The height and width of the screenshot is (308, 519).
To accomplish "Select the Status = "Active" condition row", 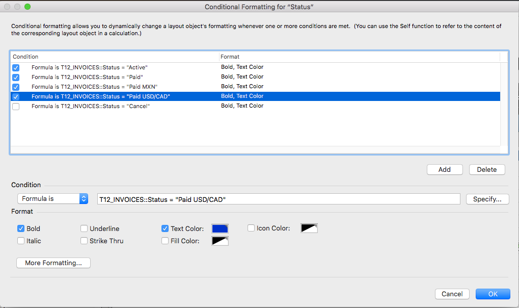I will (255, 67).
